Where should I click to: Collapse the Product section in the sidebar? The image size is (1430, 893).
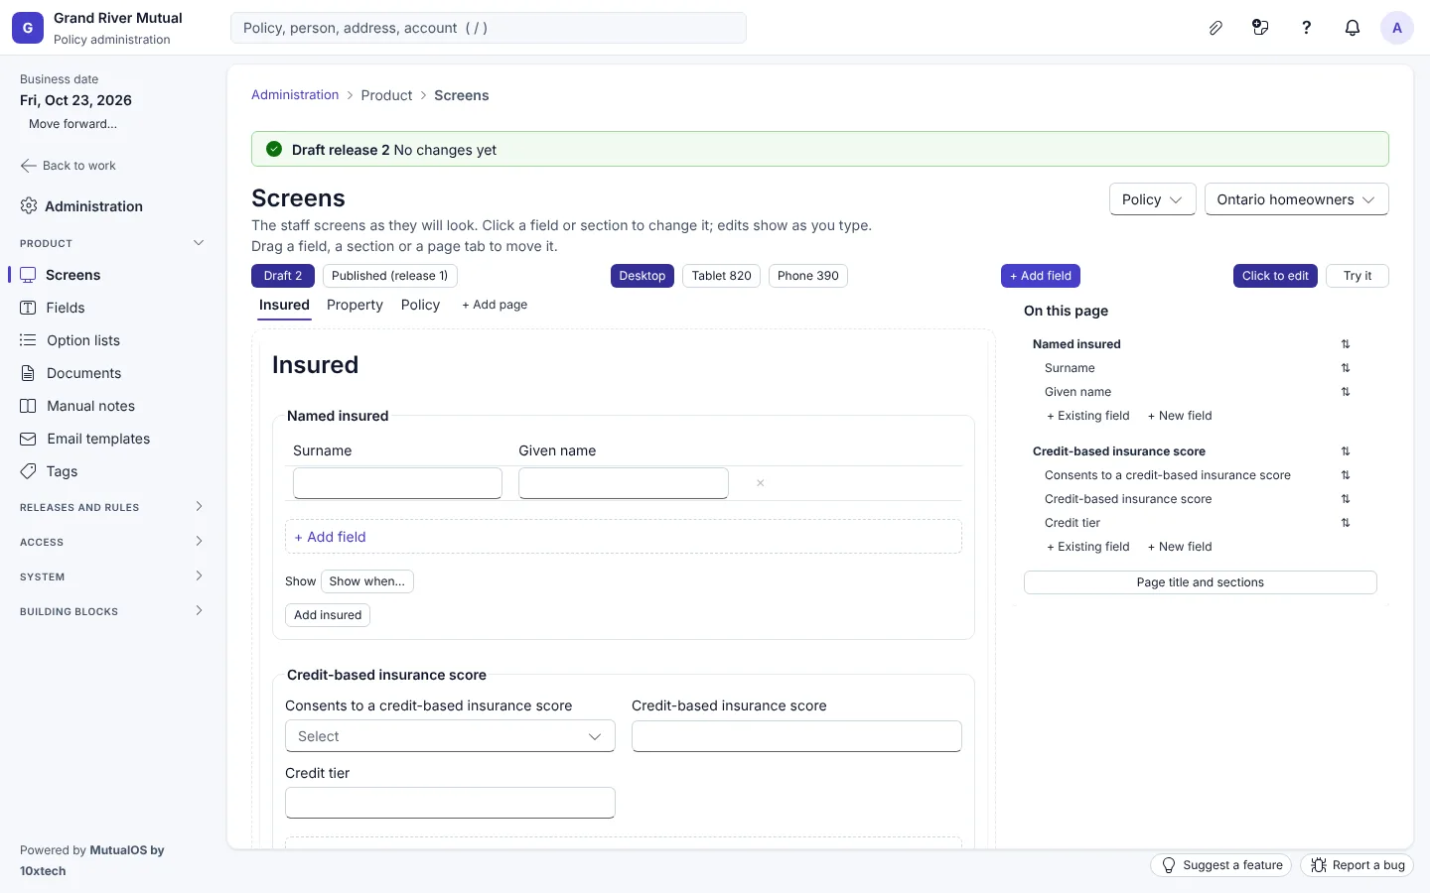click(199, 243)
